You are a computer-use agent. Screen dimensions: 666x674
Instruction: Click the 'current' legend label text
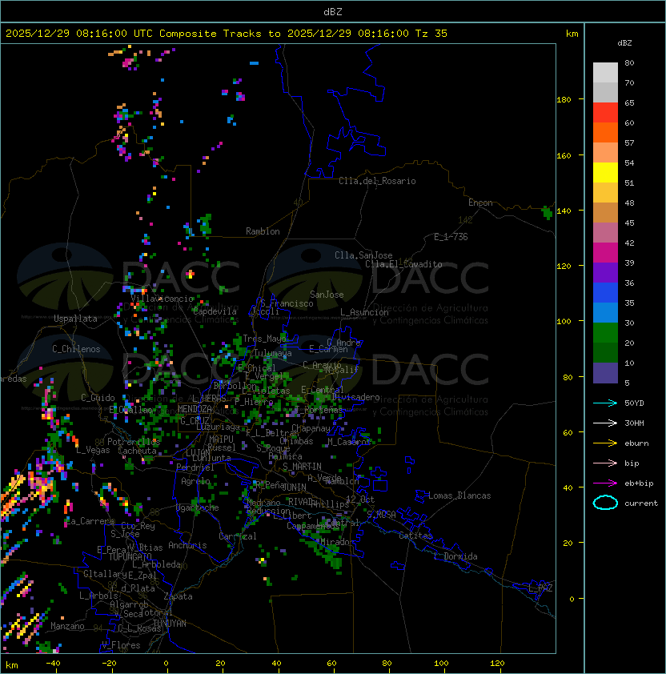pyautogui.click(x=641, y=503)
